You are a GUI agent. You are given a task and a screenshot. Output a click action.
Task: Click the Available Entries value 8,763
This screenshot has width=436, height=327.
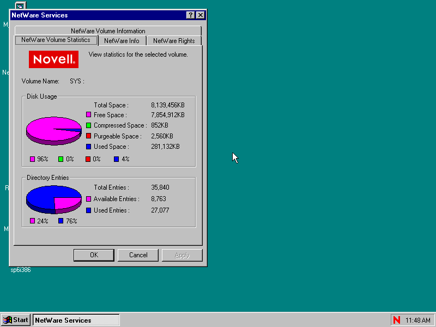click(x=159, y=199)
